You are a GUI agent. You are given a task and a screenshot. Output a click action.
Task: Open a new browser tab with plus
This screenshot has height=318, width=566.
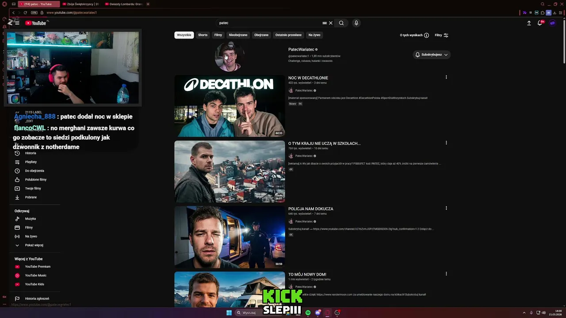click(x=148, y=4)
